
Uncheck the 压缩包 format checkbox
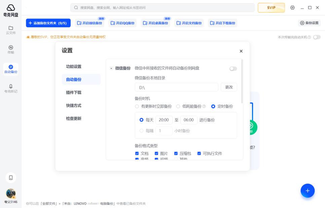pyautogui.click(x=176, y=153)
